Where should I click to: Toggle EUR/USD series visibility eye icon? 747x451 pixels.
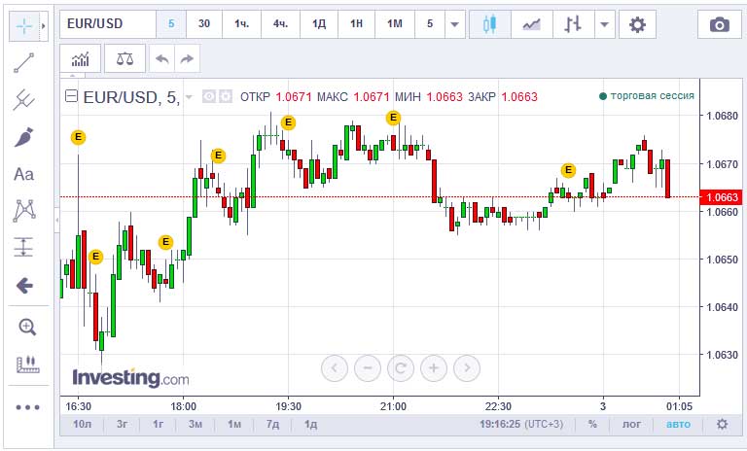pyautogui.click(x=208, y=96)
